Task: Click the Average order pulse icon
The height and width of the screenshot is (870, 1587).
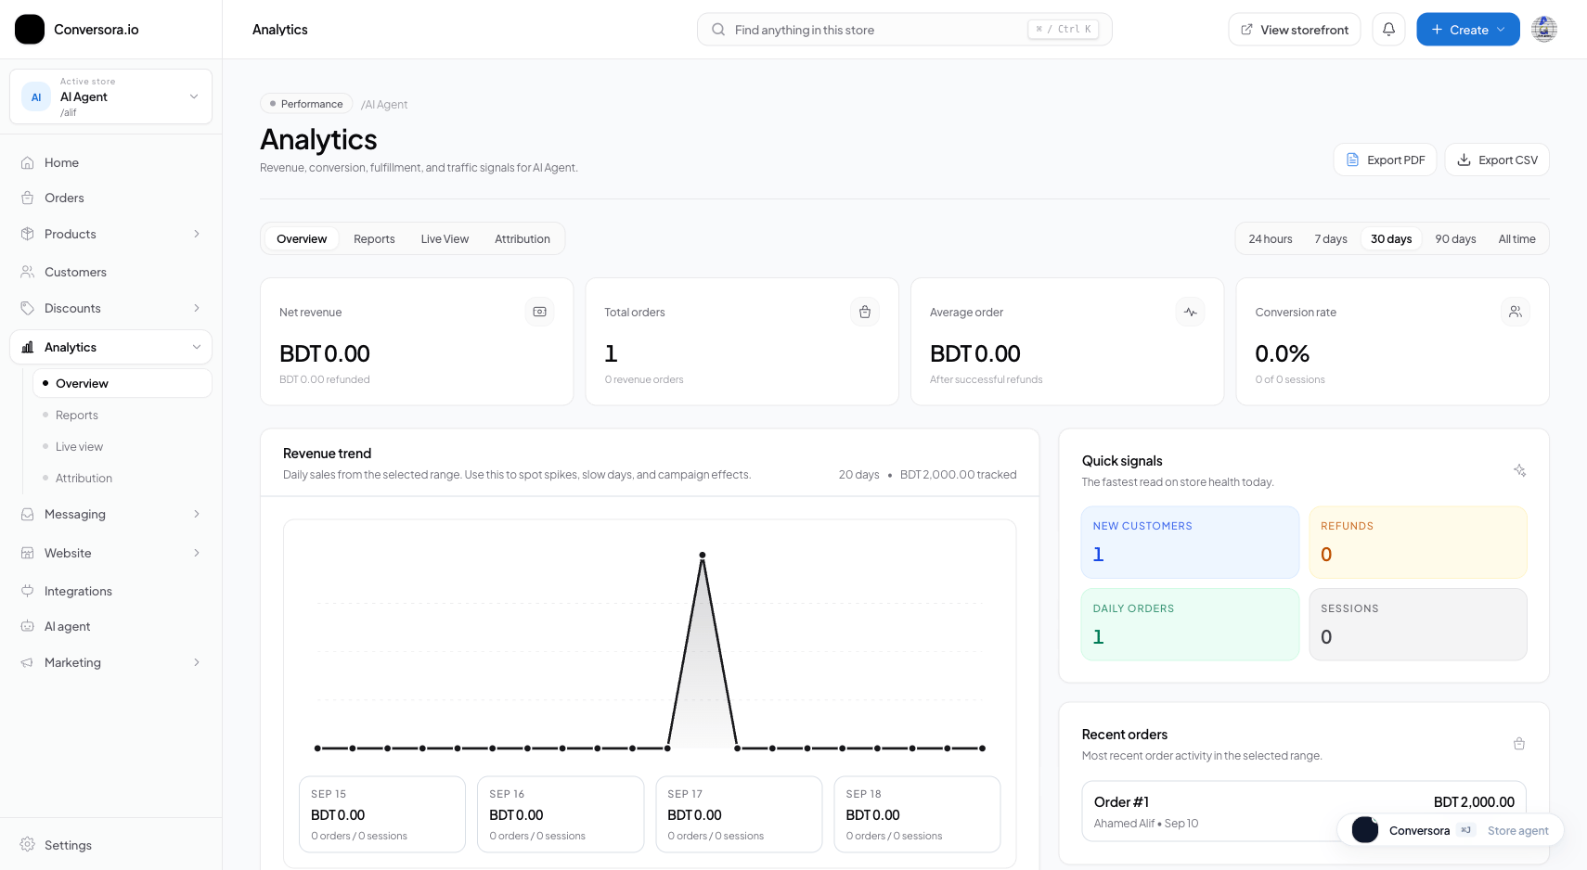Action: (x=1191, y=312)
